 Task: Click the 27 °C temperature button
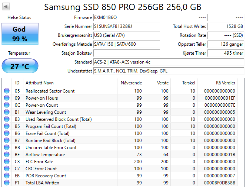point(20,66)
